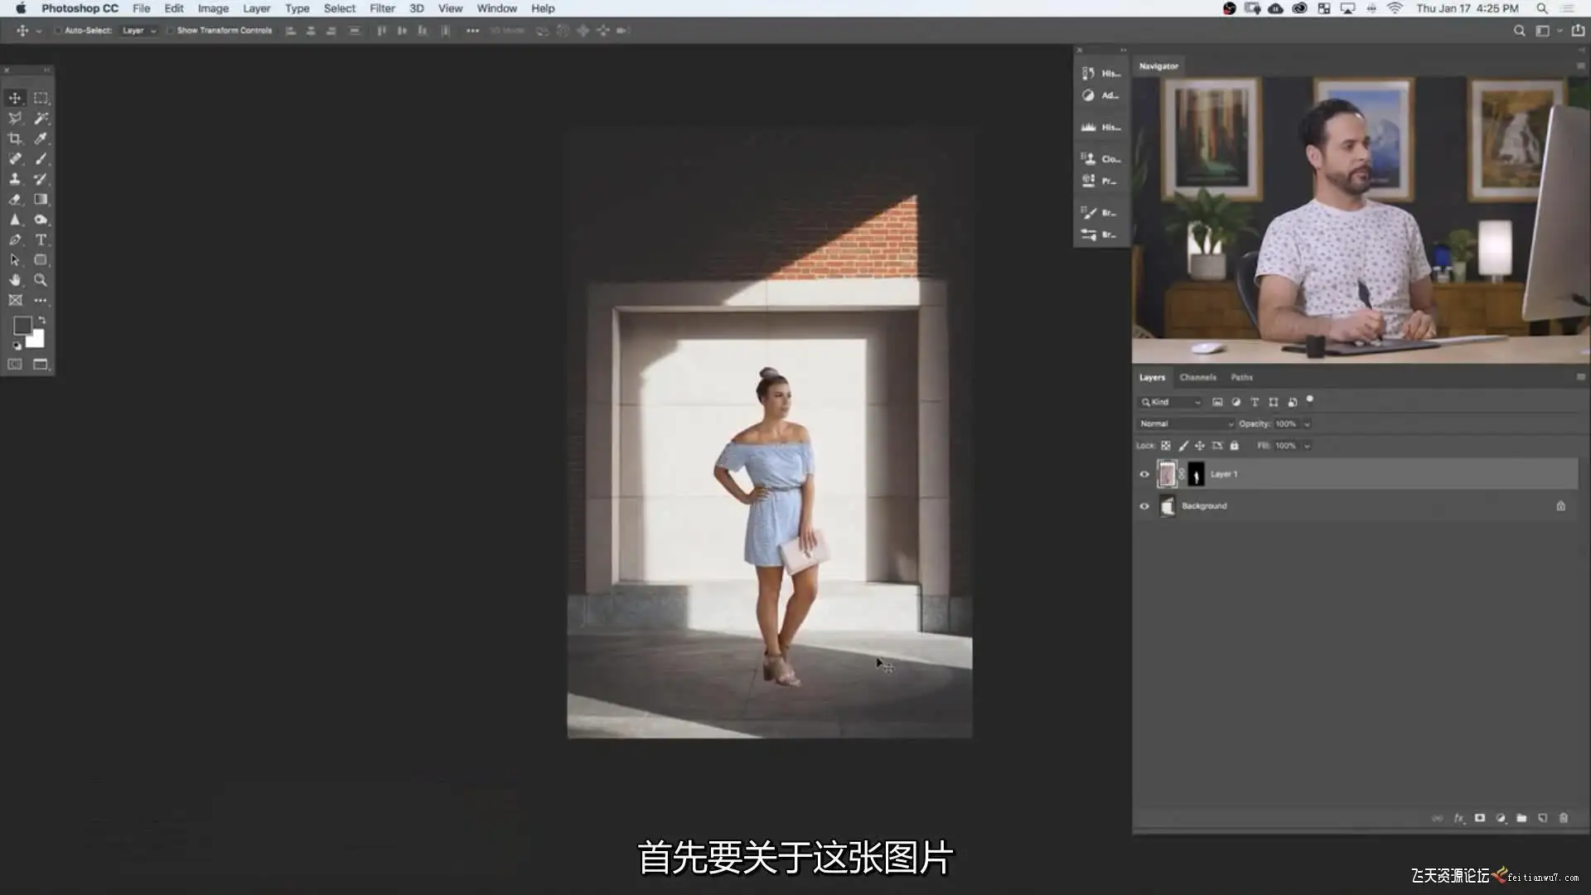Image resolution: width=1591 pixels, height=895 pixels.
Task: Add layer mask button in Layers panel
Action: tap(1480, 818)
